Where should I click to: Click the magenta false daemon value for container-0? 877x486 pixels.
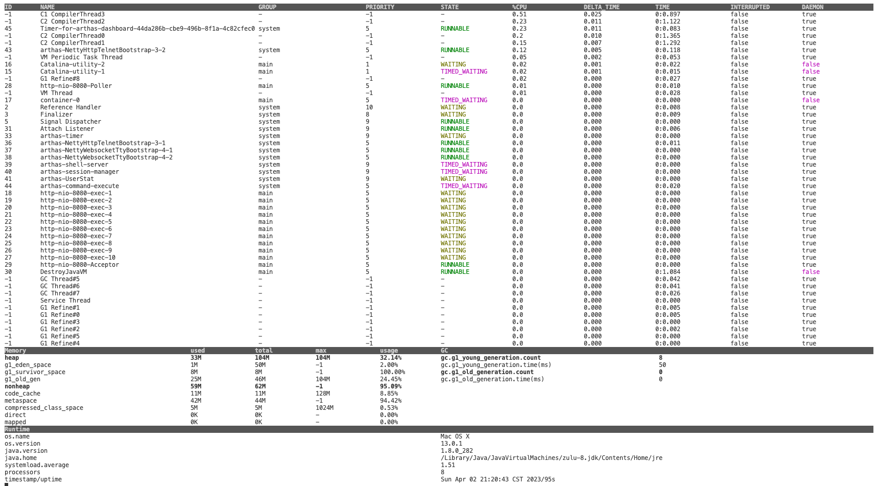(811, 100)
